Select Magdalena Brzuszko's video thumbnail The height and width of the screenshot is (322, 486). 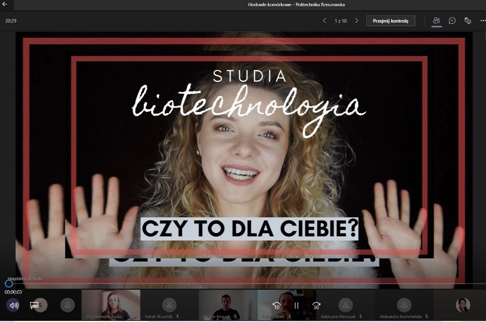(x=111, y=304)
